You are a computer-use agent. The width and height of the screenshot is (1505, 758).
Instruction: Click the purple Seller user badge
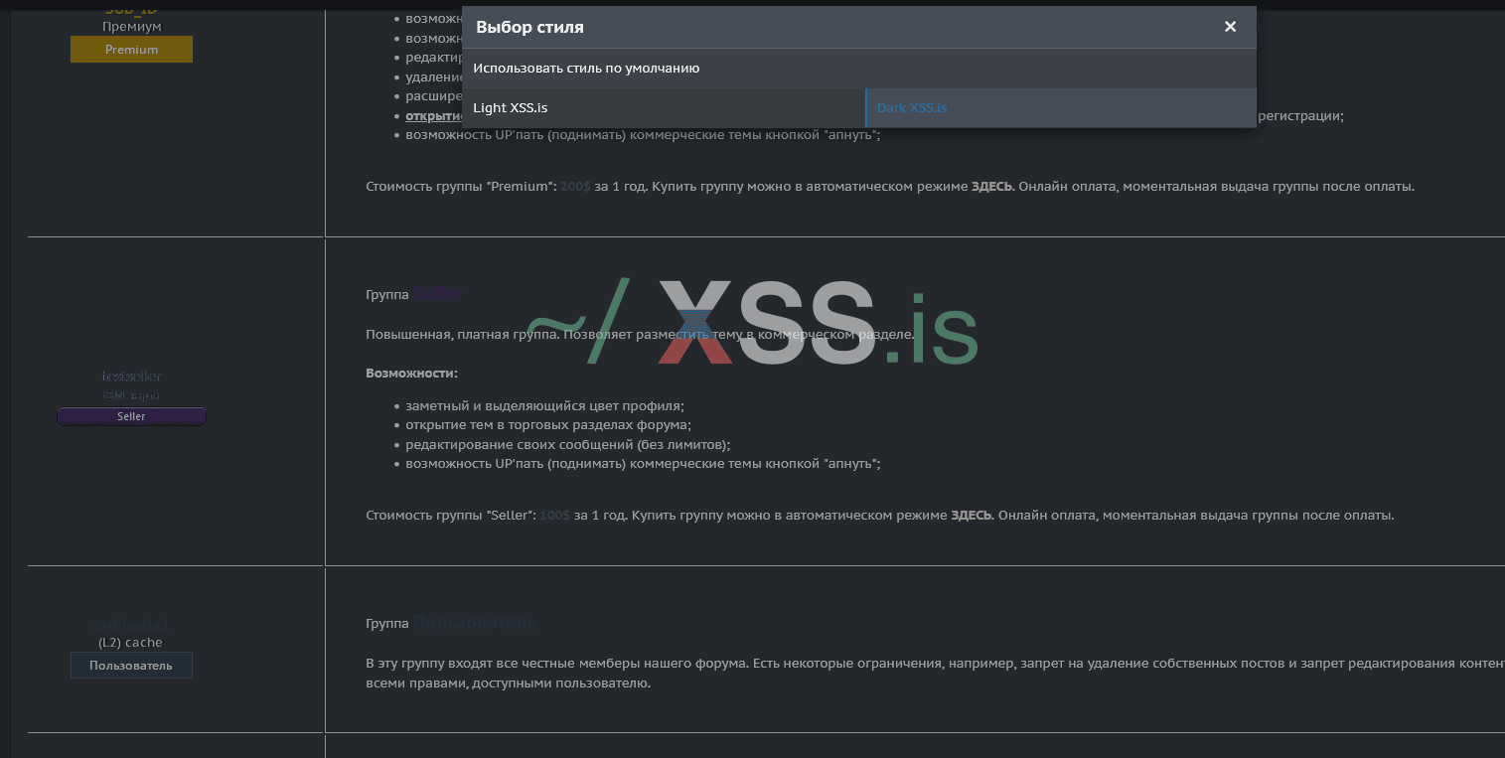point(131,416)
